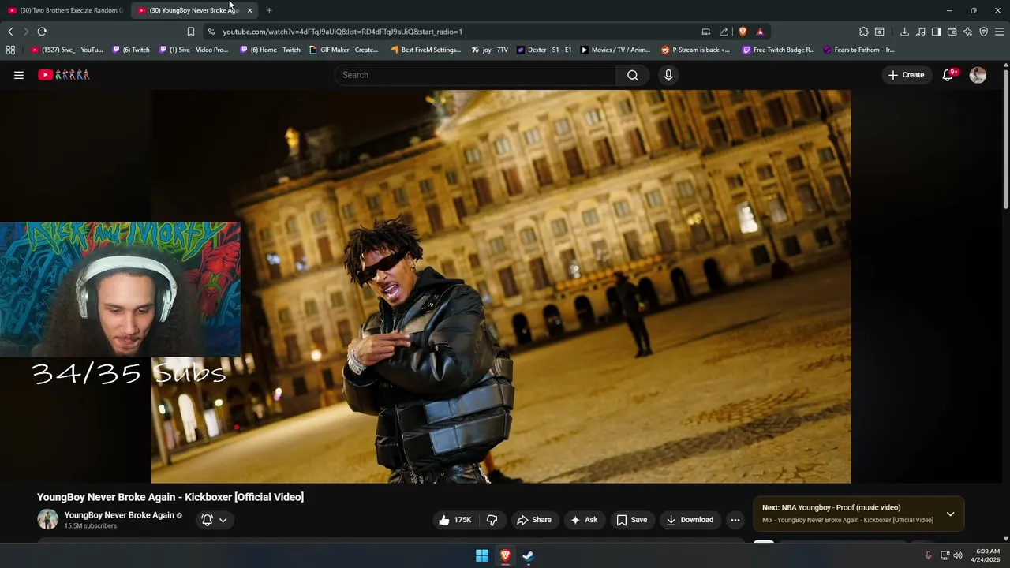1010x568 pixels.
Task: Open Movies / TV / Anime bookmark
Action: point(615,50)
